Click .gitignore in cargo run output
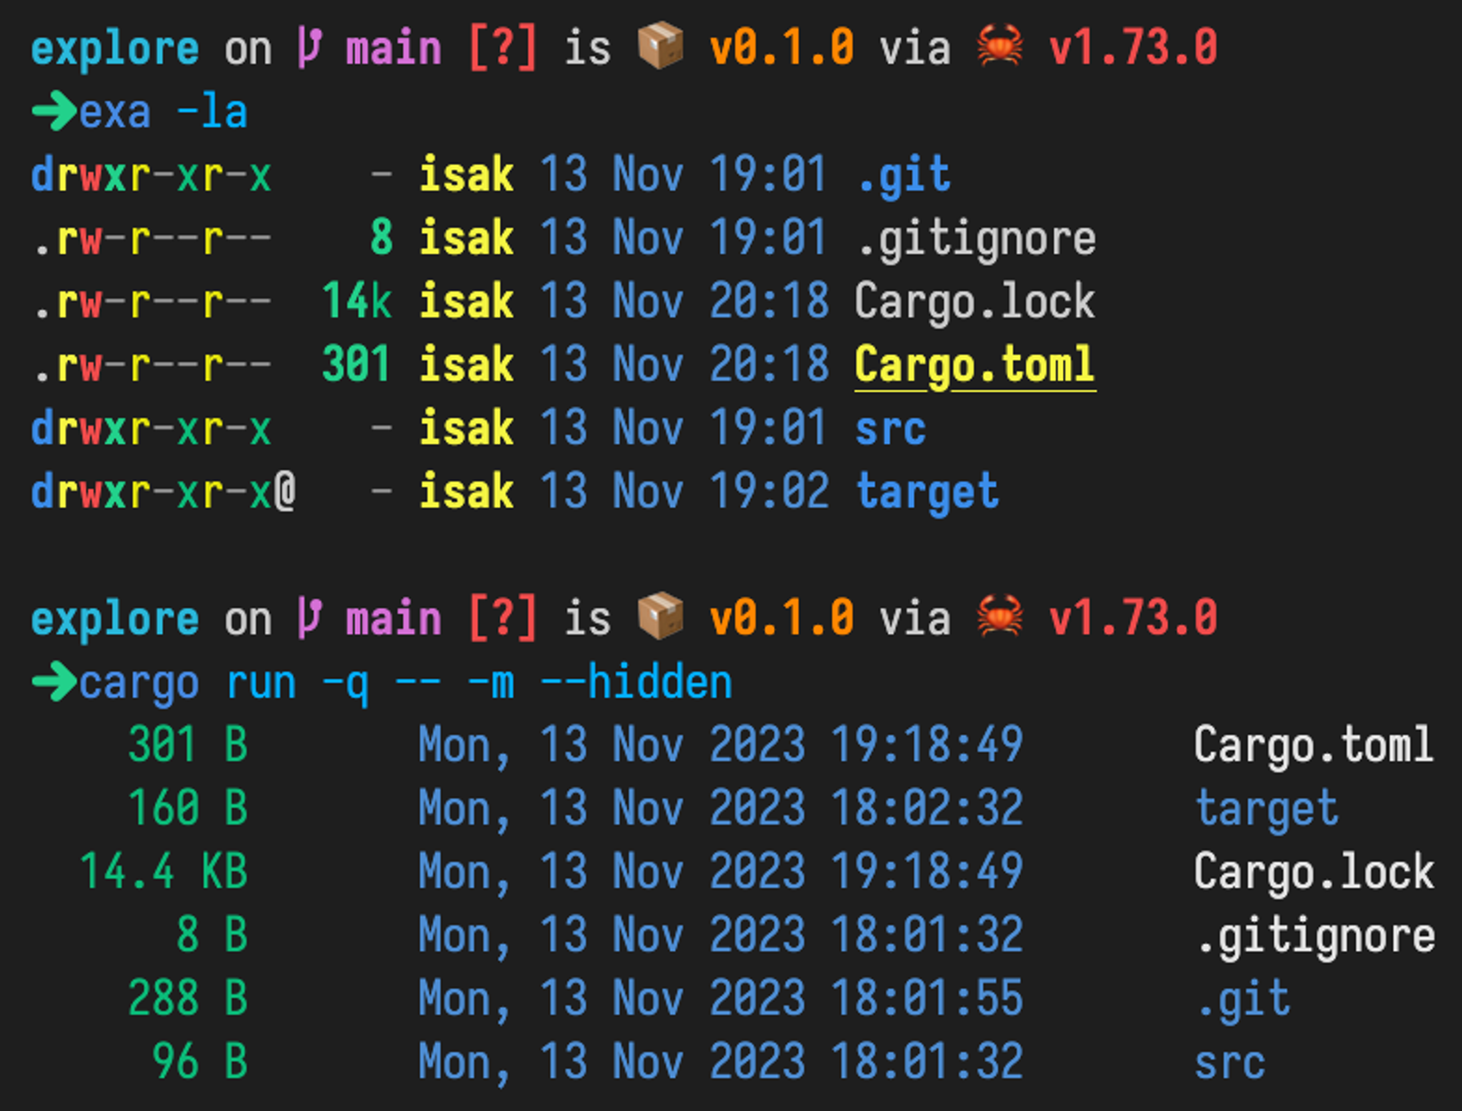Image resolution: width=1462 pixels, height=1111 pixels. point(1316,936)
